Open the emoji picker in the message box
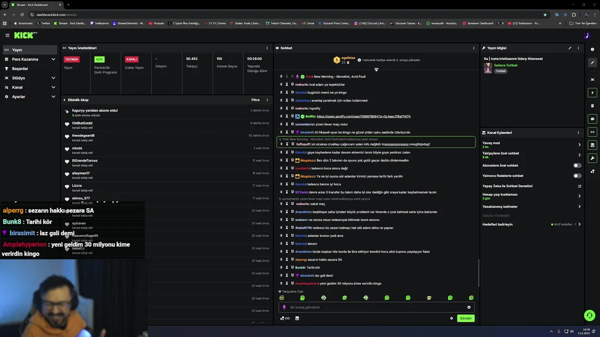600x337 pixels. point(469,308)
